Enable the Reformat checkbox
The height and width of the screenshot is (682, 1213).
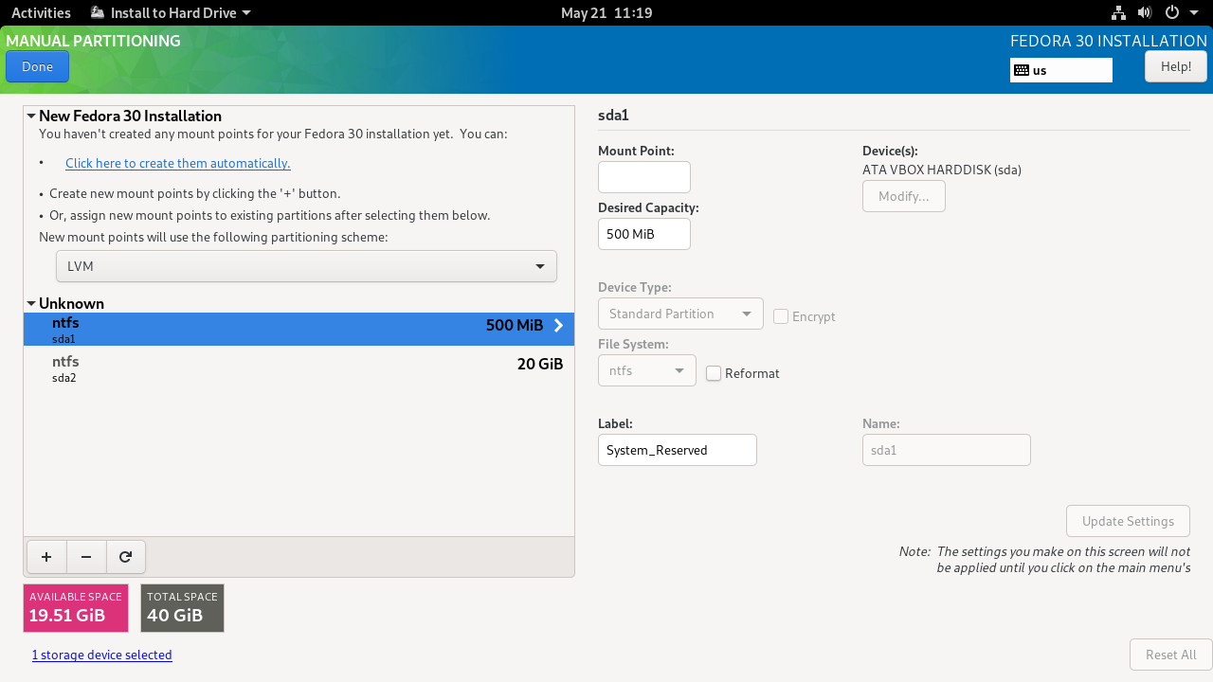coord(714,373)
